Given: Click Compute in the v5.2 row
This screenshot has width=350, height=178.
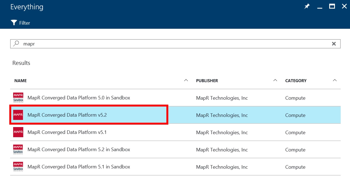Looking at the screenshot, I should 295,115.
